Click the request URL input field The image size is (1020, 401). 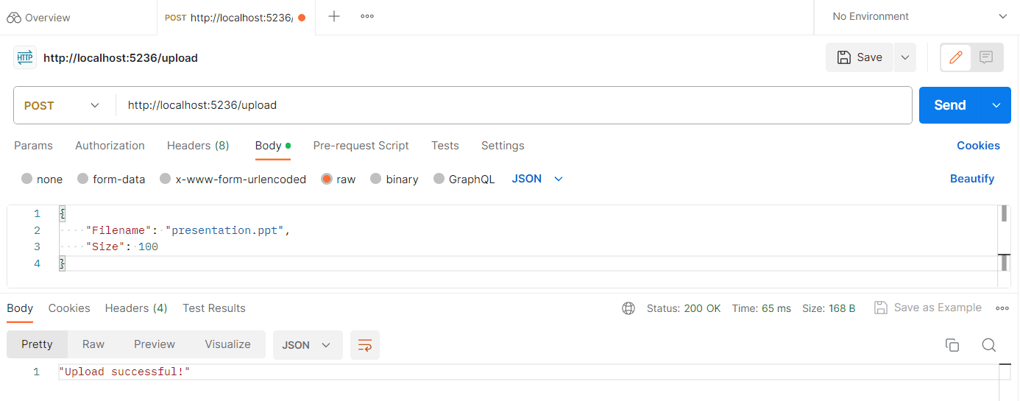pos(515,105)
